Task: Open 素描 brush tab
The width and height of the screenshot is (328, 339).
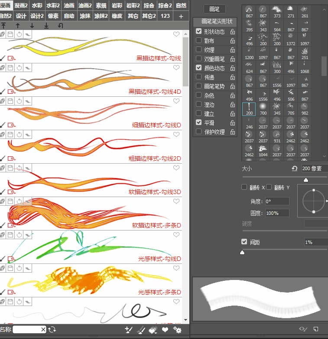Action: pos(101,5)
